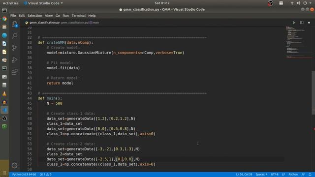Change the language mode Python

tap(293, 175)
